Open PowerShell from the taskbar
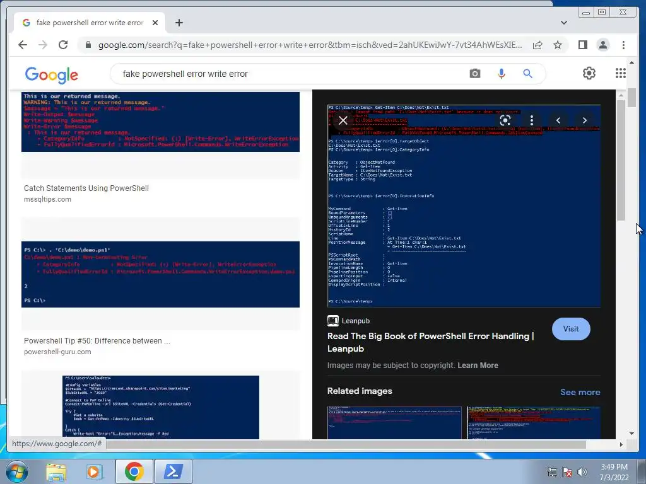Viewport: 646px width, 484px height. coord(173,471)
